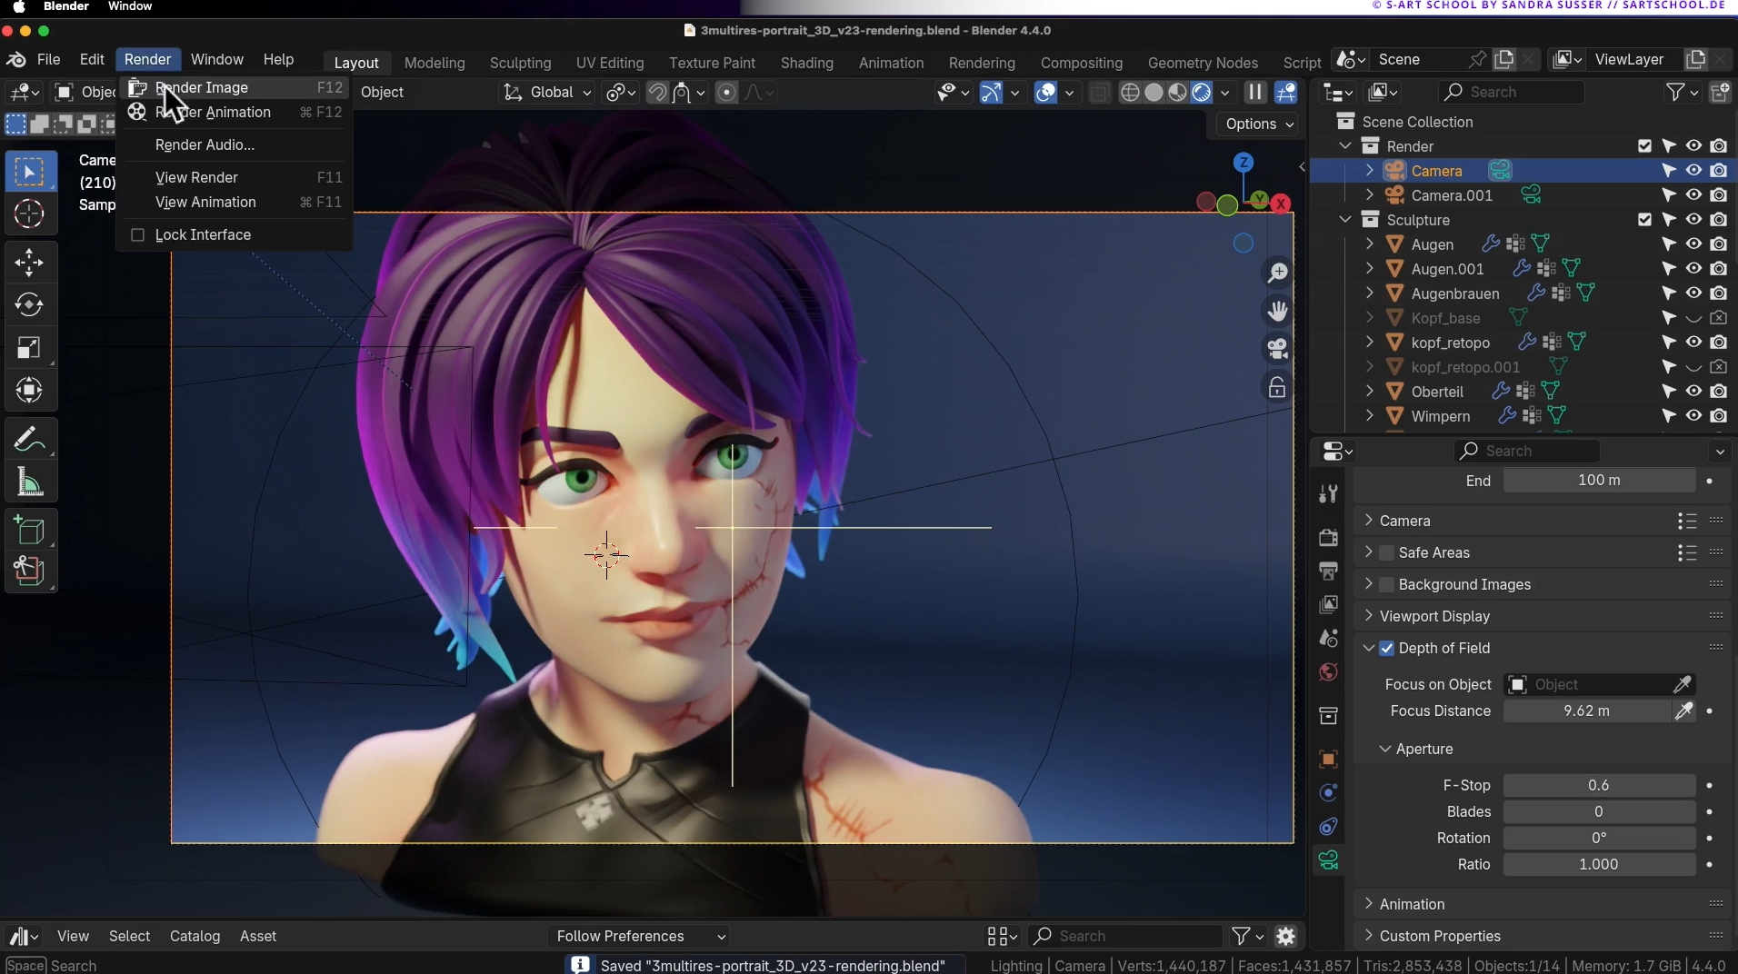
Task: Open the View Layer properties tab icon
Action: 1328,604
